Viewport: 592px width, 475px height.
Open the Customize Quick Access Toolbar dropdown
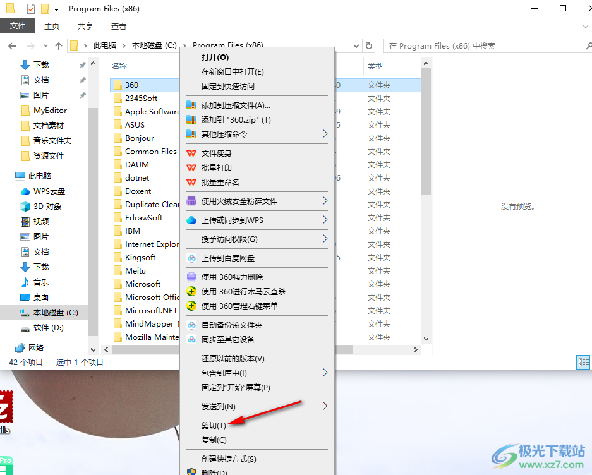pos(56,9)
